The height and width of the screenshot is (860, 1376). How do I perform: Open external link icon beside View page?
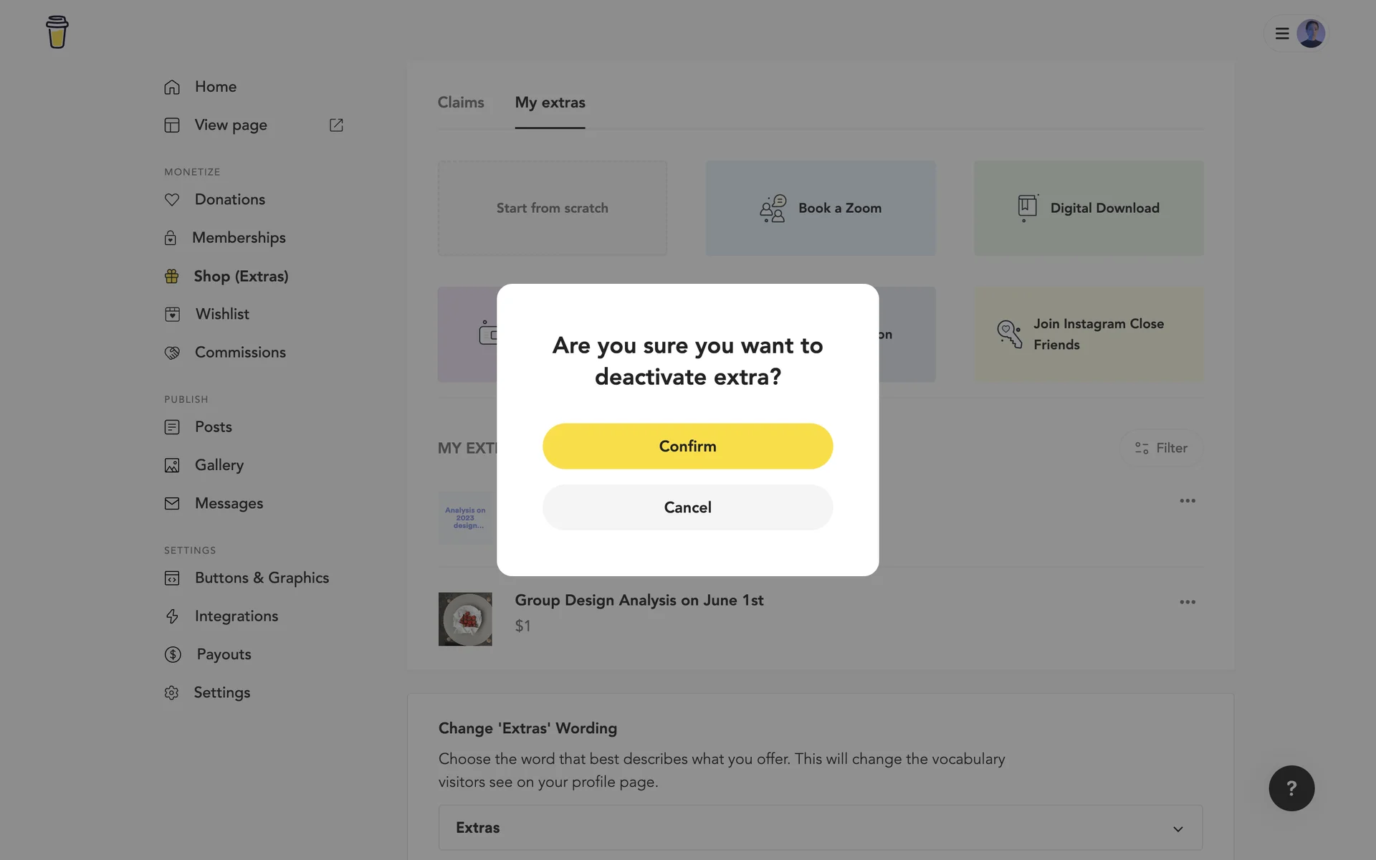pos(336,125)
